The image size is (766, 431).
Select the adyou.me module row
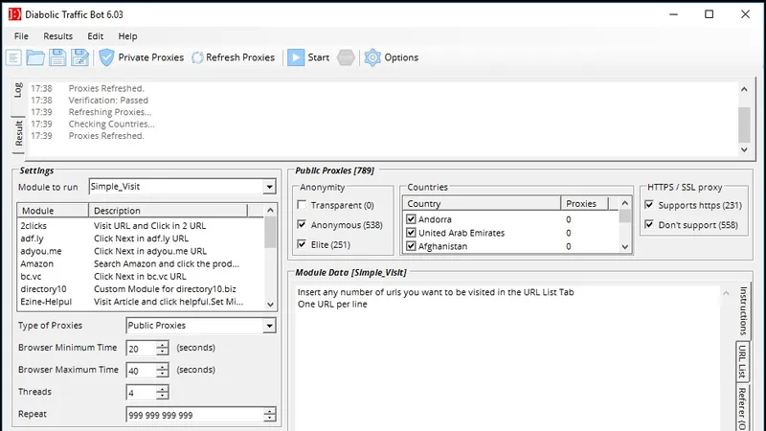(141, 251)
